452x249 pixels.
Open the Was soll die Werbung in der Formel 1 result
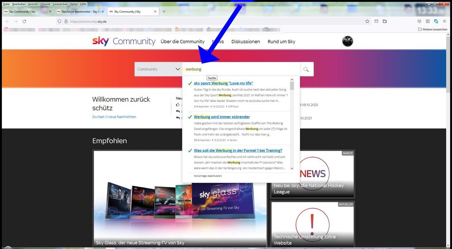coord(238,151)
